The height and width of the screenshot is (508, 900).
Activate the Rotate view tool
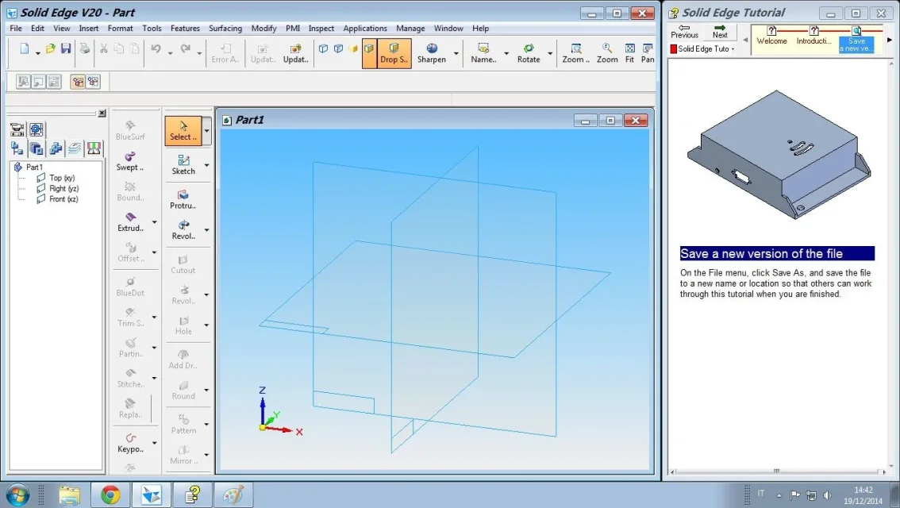click(529, 53)
